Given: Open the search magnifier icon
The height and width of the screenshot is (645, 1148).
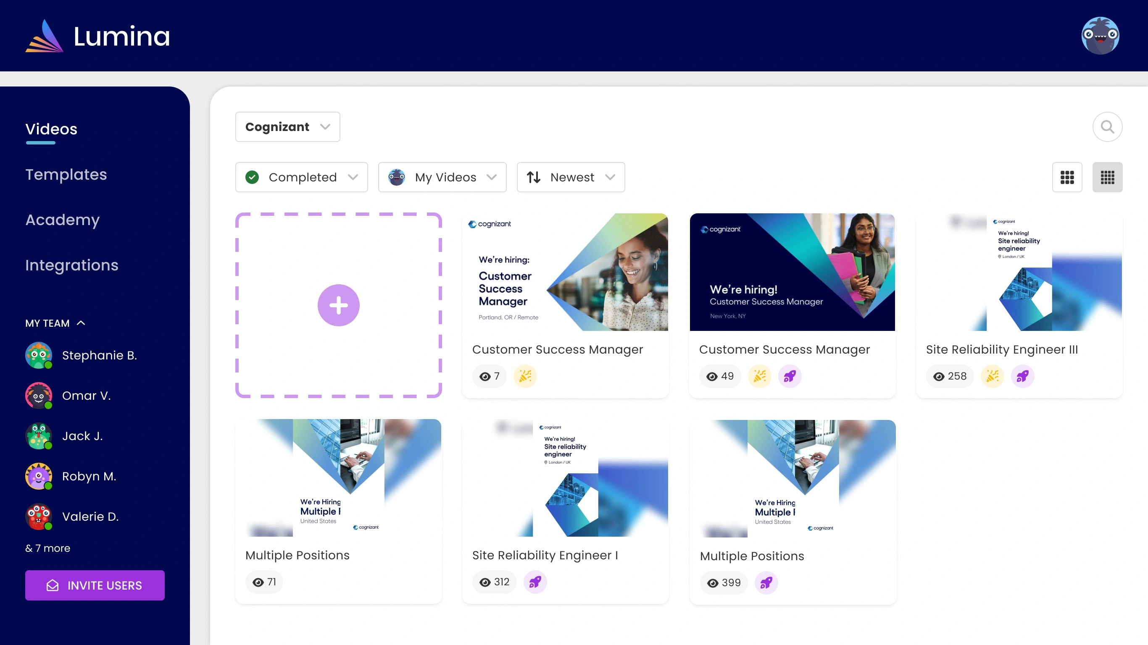Looking at the screenshot, I should tap(1107, 127).
